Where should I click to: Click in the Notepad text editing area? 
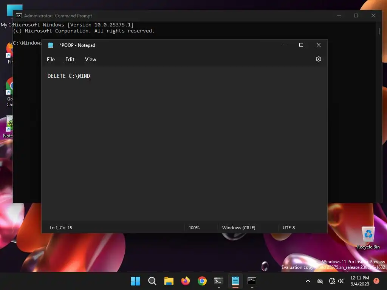pos(184,144)
